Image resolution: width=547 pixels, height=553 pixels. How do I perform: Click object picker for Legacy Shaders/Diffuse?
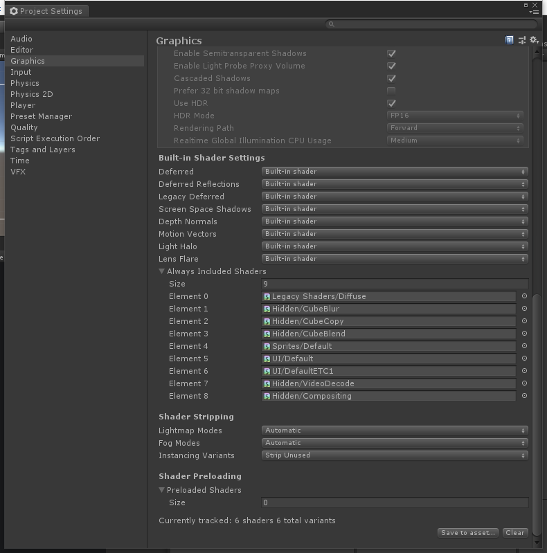coord(524,296)
